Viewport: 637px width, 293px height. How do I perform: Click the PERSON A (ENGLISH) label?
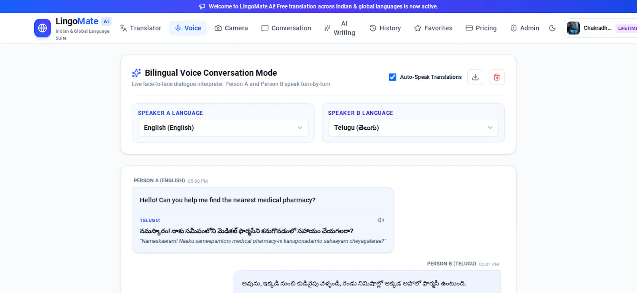[x=159, y=180]
